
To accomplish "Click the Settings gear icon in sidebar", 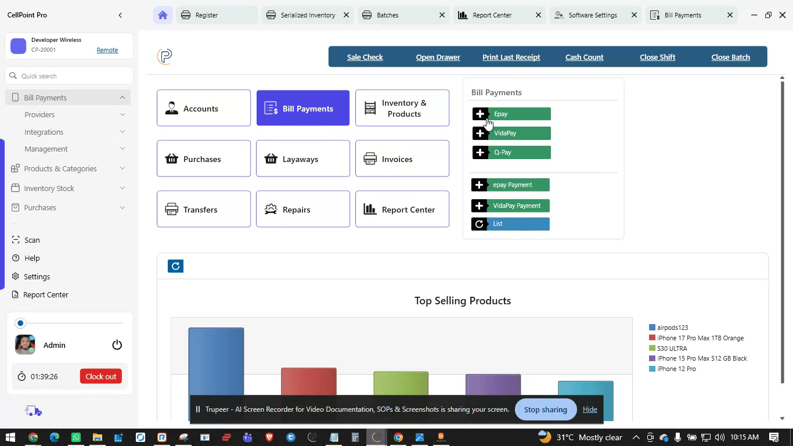I will coord(16,276).
